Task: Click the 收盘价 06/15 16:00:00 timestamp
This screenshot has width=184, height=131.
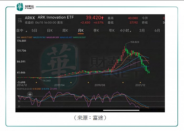Action: click(x=44, y=23)
